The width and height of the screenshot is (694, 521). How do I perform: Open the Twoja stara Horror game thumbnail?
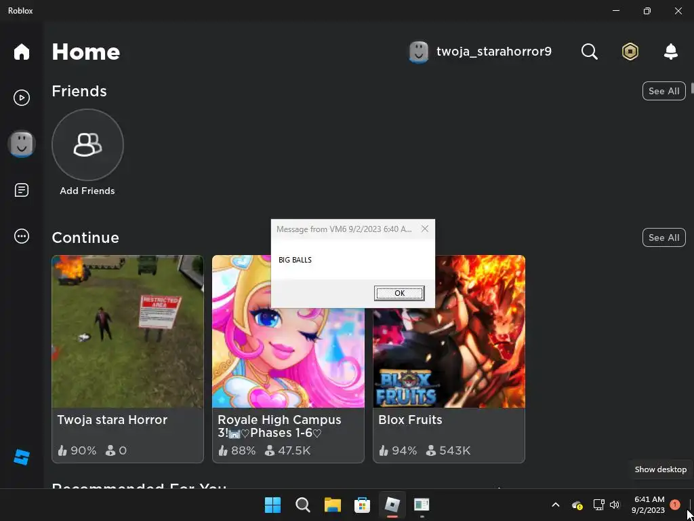pos(127,331)
